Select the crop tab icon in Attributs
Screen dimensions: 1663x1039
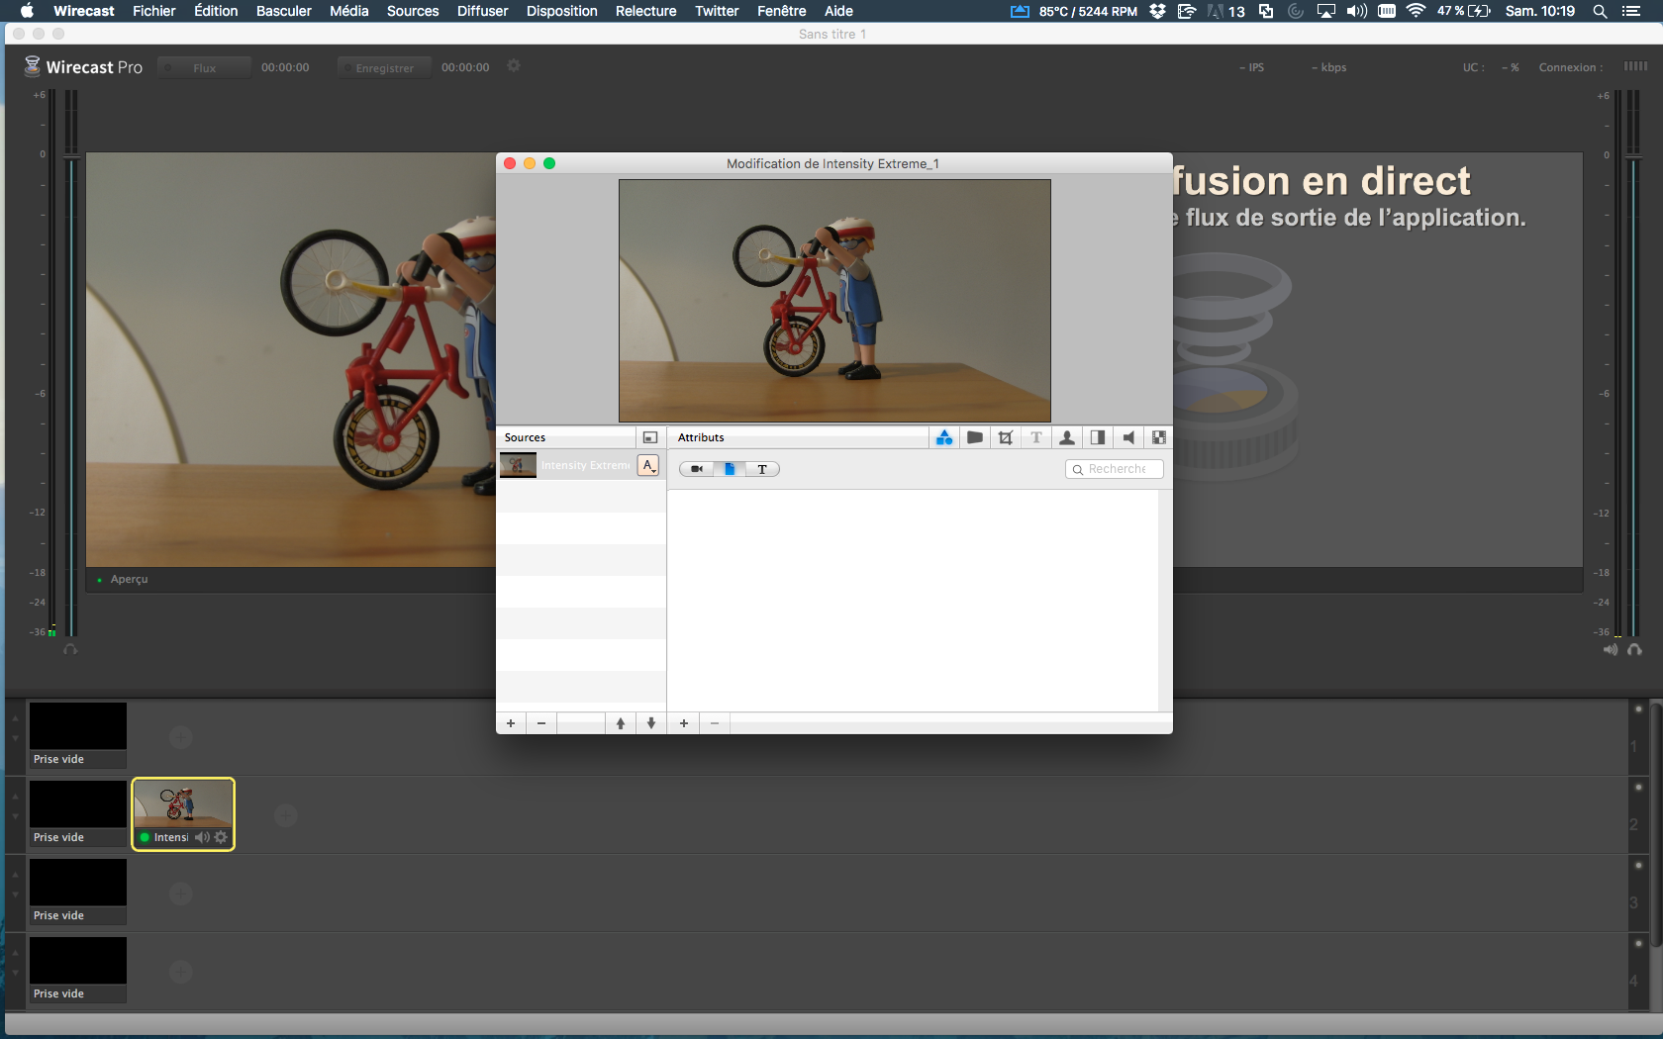click(x=1006, y=437)
